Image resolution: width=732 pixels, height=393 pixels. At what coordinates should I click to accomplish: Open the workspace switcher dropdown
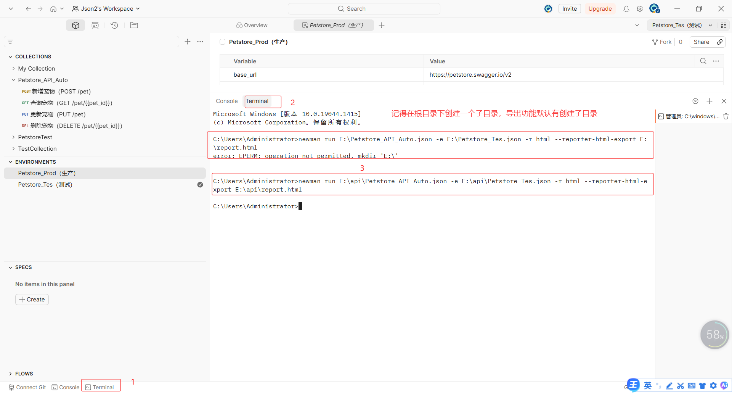(x=106, y=9)
